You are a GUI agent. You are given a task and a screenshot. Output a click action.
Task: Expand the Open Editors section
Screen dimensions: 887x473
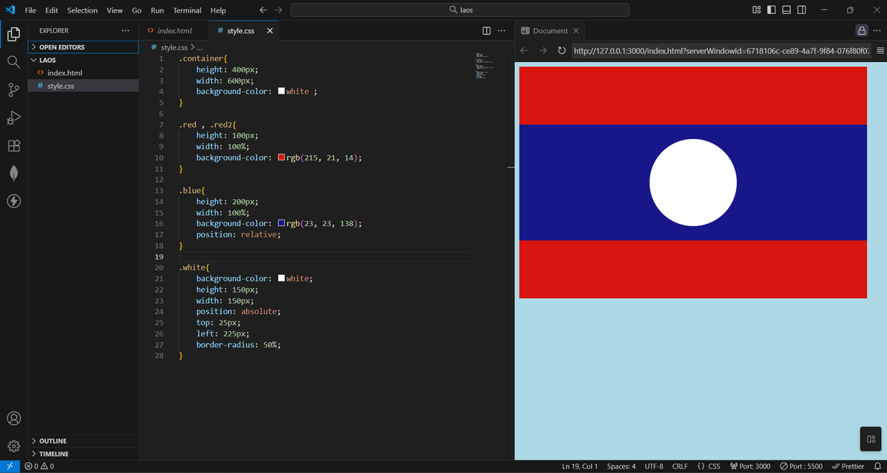83,47
